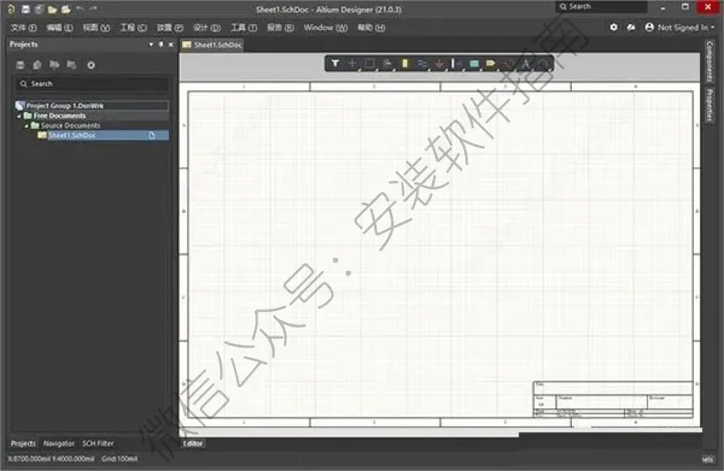Open the selection filter in the Active Bar

335,63
